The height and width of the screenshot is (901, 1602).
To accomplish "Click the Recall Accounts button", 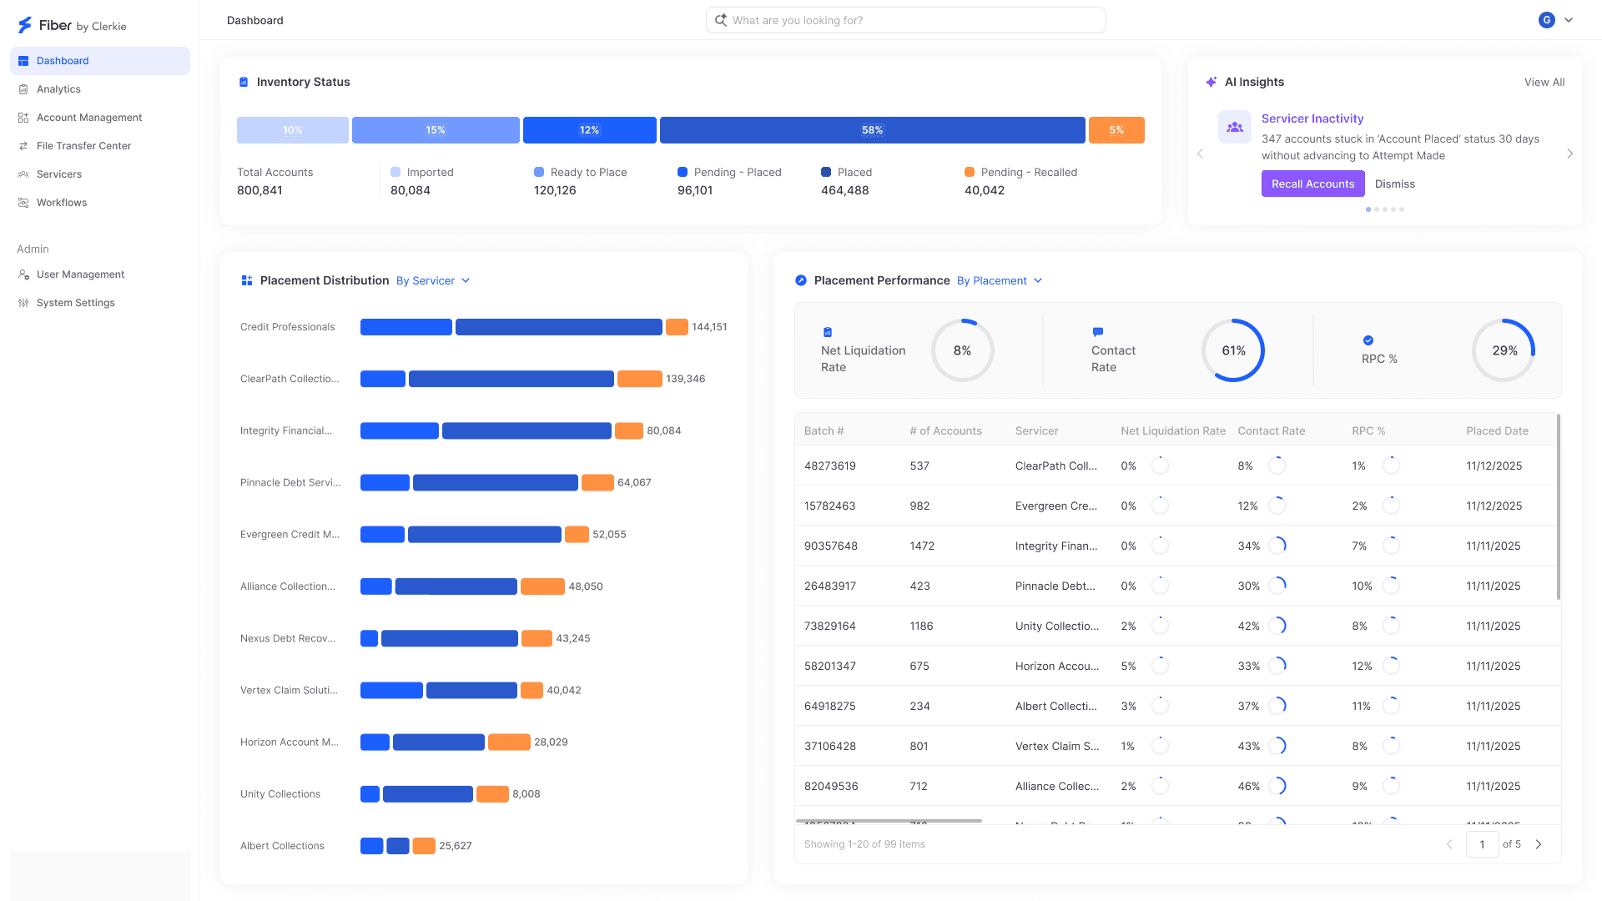I will 1312,184.
